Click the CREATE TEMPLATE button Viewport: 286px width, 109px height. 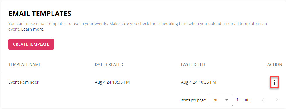pos(31,44)
